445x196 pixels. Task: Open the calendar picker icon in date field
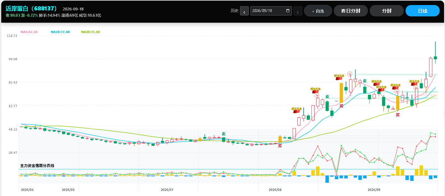pos(288,11)
